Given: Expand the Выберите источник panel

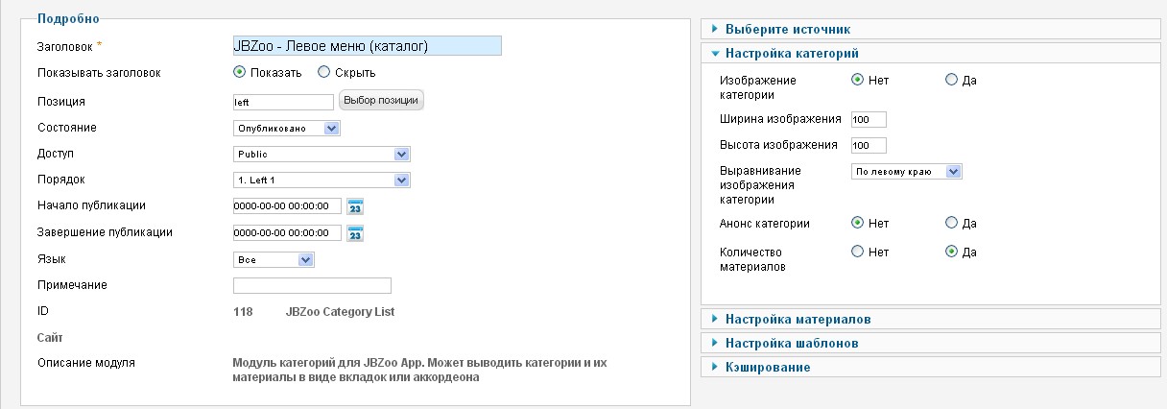Looking at the screenshot, I should (x=787, y=30).
